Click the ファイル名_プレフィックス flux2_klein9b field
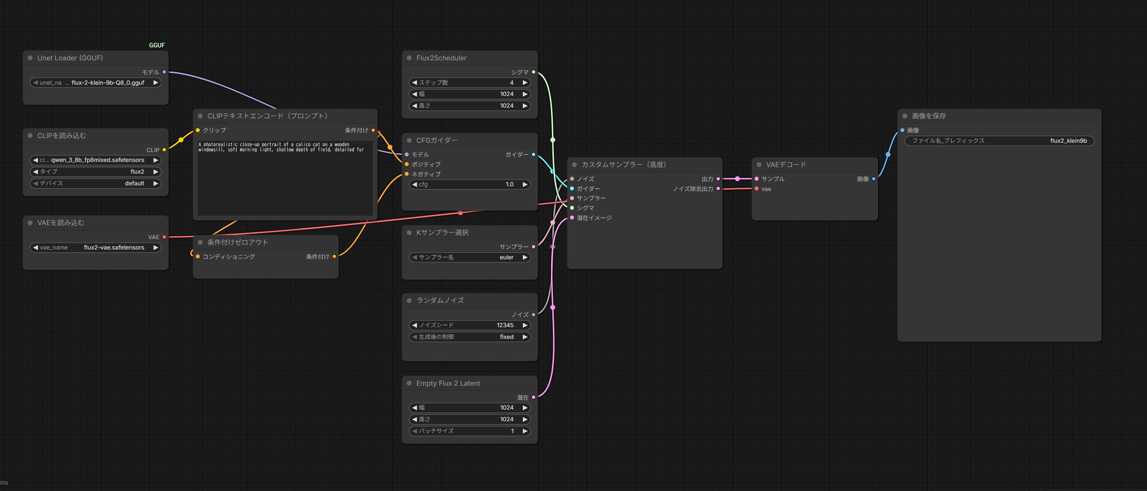 coord(999,141)
